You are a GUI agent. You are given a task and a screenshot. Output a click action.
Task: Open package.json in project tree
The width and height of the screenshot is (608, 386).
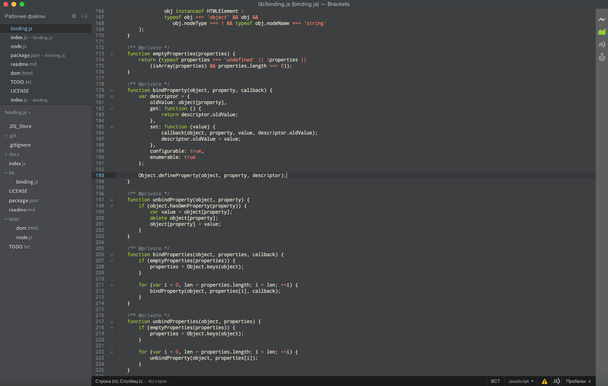tap(23, 200)
